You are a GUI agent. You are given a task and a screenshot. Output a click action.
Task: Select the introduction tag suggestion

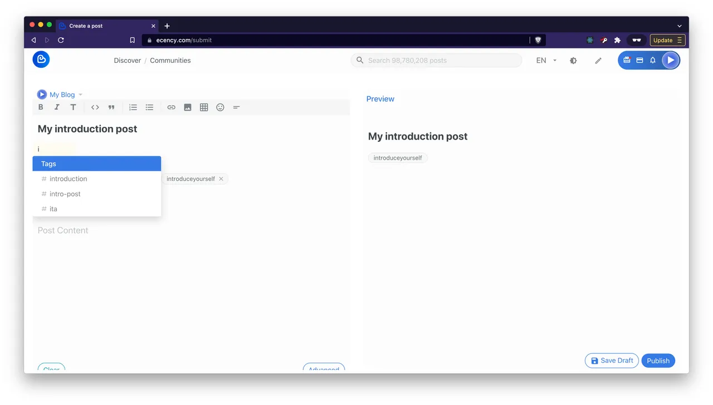(97, 179)
